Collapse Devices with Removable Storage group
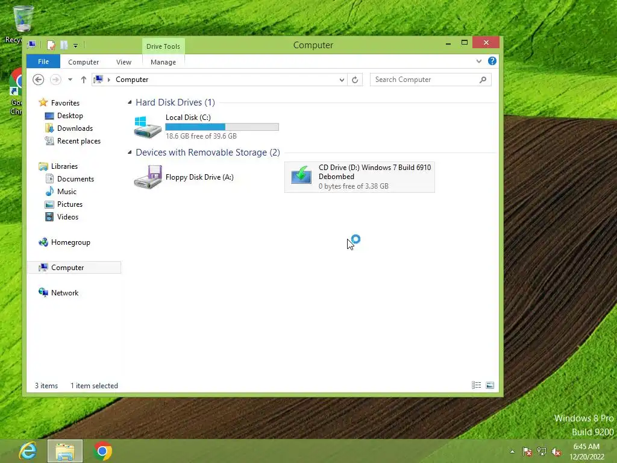The height and width of the screenshot is (463, 617). click(x=130, y=153)
